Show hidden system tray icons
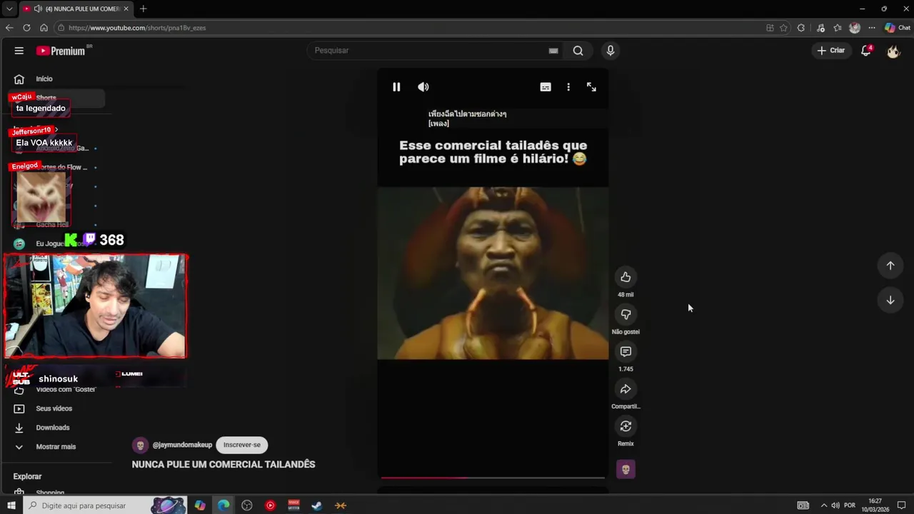The width and height of the screenshot is (914, 514). click(823, 505)
